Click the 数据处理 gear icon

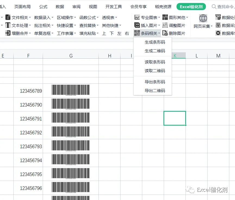click(218, 17)
